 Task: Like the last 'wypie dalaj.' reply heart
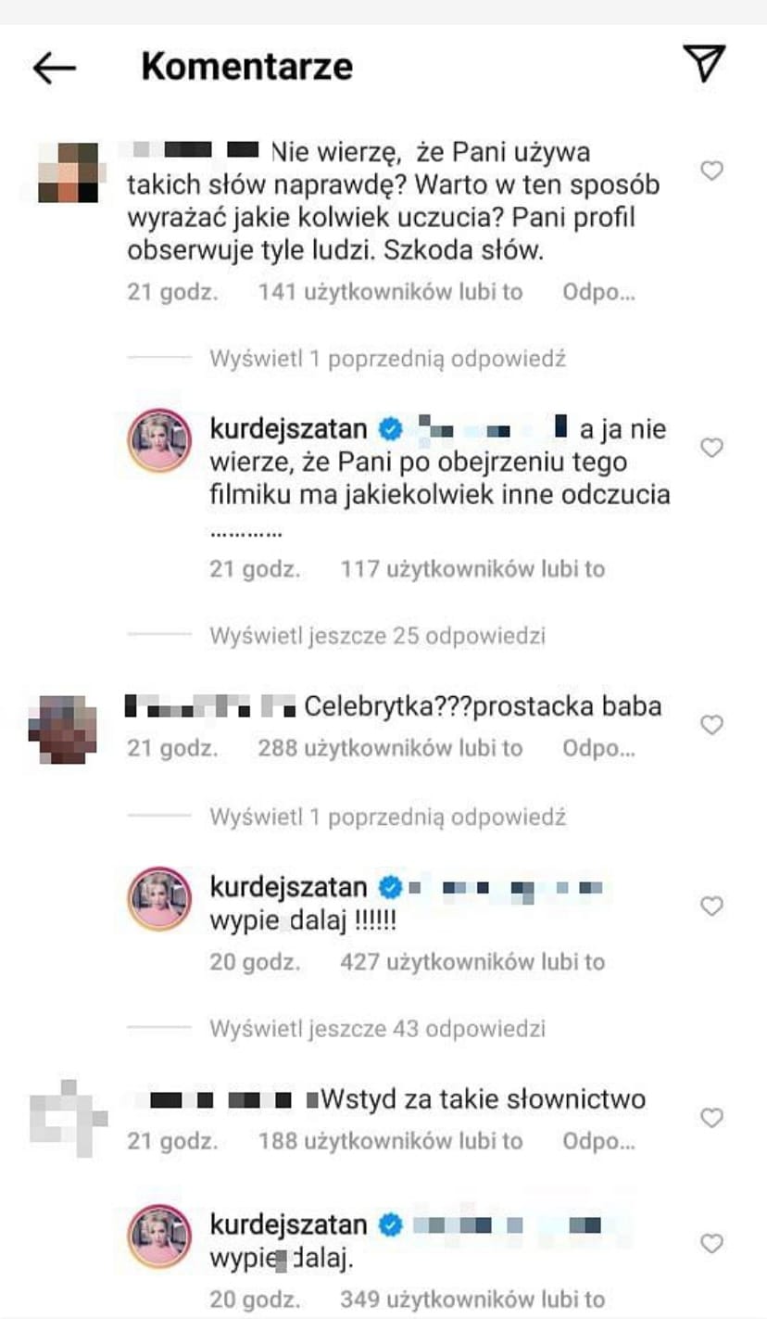(711, 1243)
